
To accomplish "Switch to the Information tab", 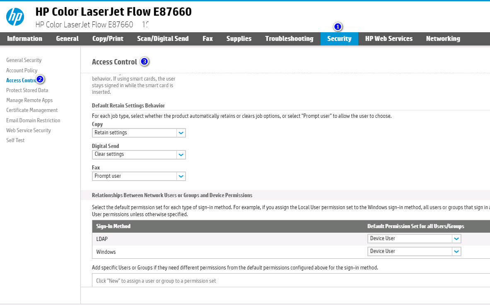I will click(25, 38).
